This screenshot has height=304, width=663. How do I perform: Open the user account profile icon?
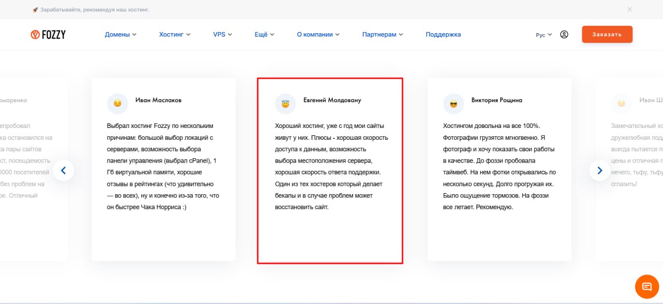tap(564, 35)
